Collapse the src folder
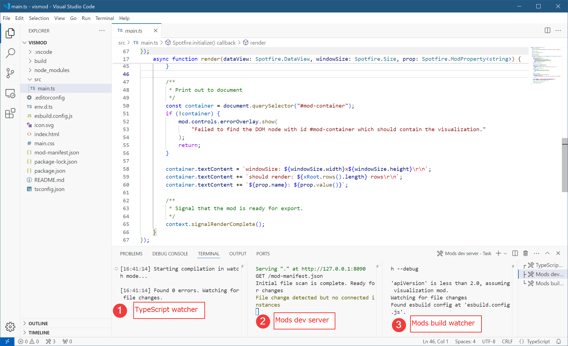The image size is (568, 346). coord(66,79)
